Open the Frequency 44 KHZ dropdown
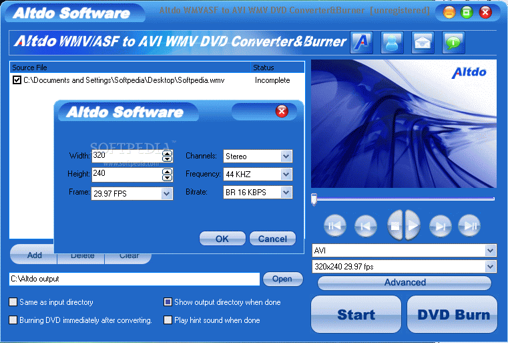This screenshot has height=343, width=508. click(286, 175)
